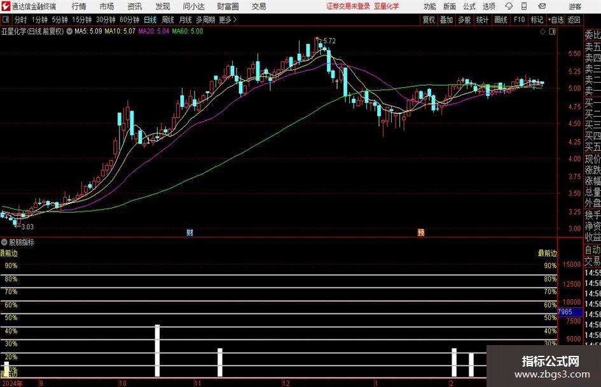Switch to the 15分钟 period tab
The width and height of the screenshot is (601, 387).
point(82,20)
